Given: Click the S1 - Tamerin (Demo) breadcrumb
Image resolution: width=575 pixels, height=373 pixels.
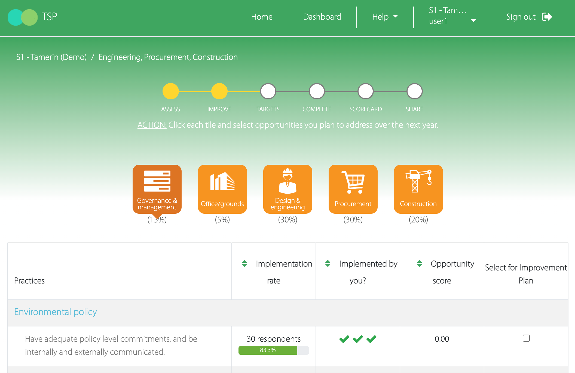Looking at the screenshot, I should 51,57.
